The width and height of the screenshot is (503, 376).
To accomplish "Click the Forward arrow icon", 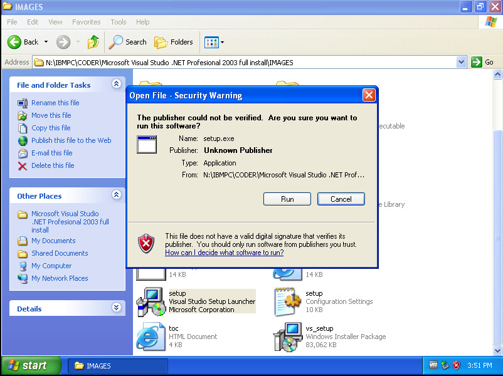I will click(x=63, y=42).
